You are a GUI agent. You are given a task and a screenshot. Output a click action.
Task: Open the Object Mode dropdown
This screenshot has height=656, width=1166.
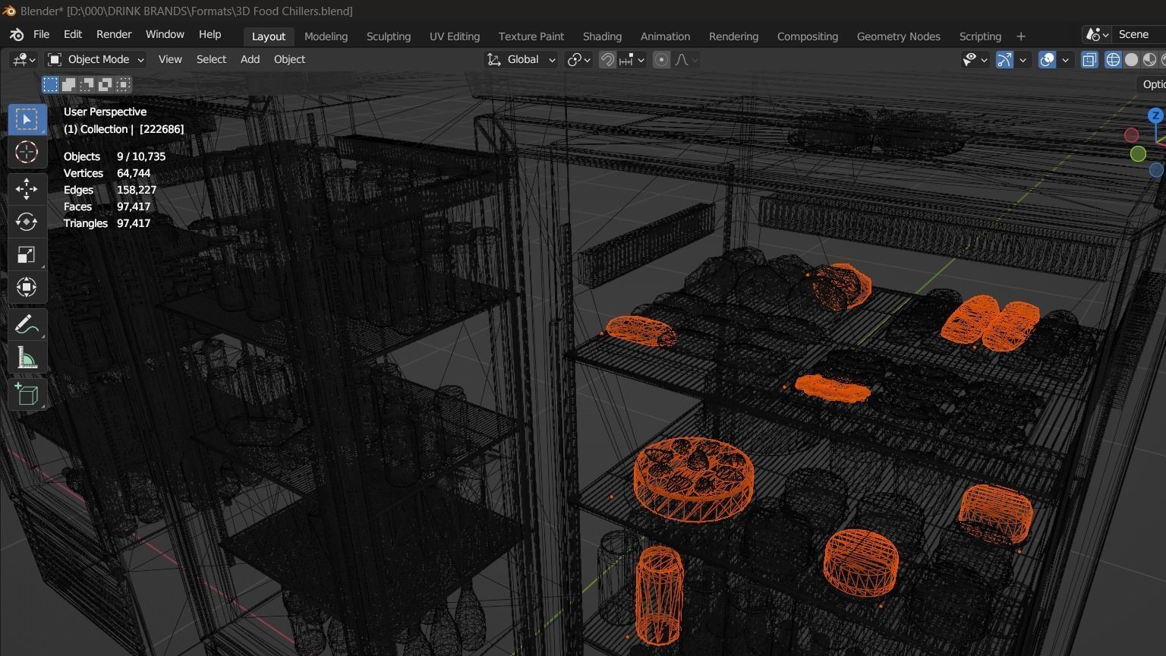coord(95,59)
